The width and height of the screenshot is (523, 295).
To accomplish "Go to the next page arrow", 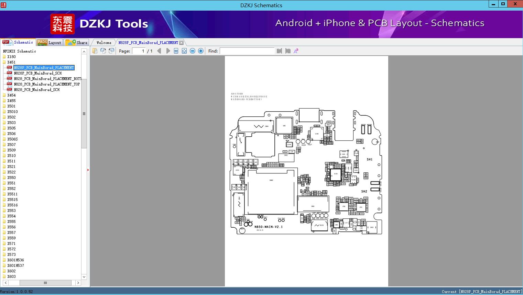I will click(x=168, y=51).
